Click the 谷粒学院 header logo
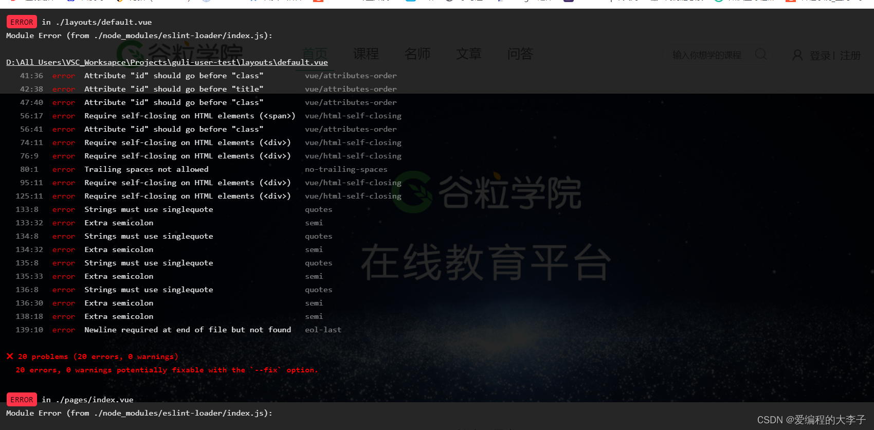This screenshot has height=430, width=874. click(180, 53)
